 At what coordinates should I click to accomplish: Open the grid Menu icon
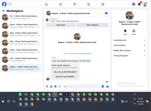point(133,4)
